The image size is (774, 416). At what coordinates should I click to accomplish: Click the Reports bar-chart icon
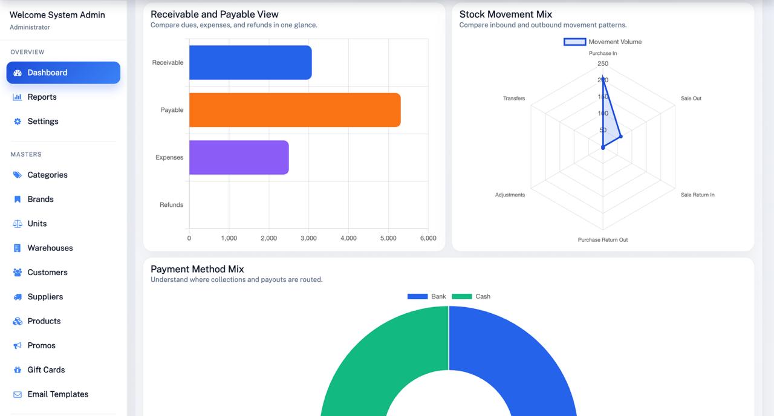[18, 97]
